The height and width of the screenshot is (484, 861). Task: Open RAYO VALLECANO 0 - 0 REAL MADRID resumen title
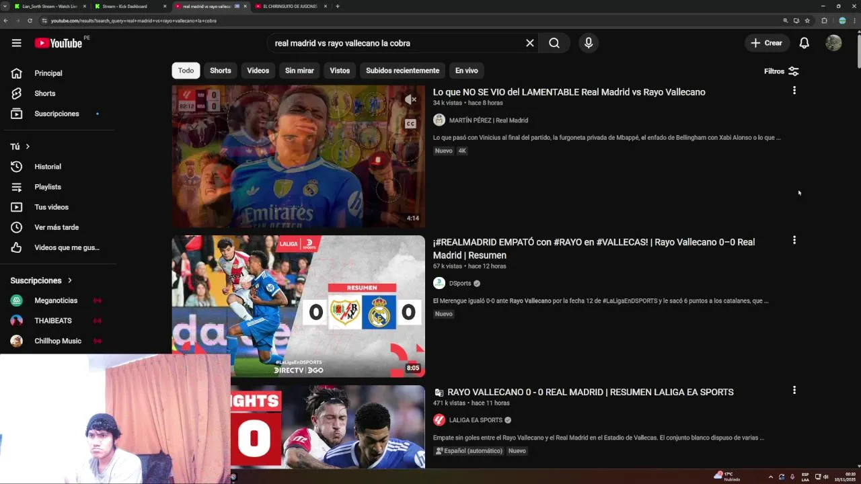(x=590, y=392)
